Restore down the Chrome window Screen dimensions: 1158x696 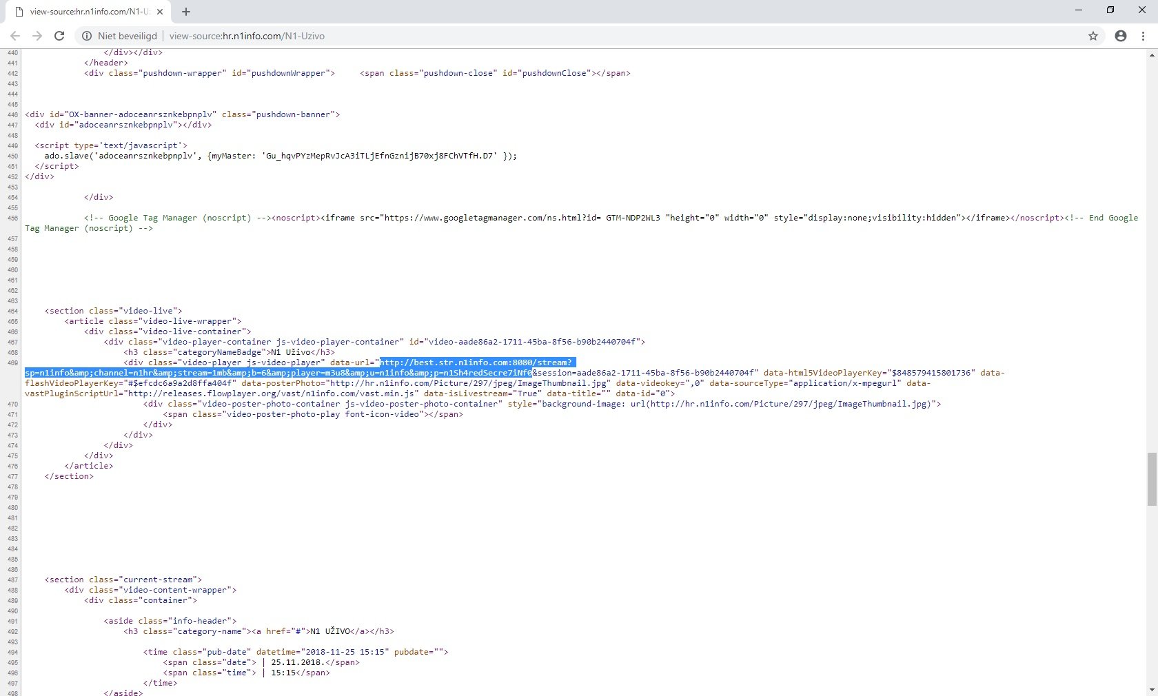(x=1110, y=10)
